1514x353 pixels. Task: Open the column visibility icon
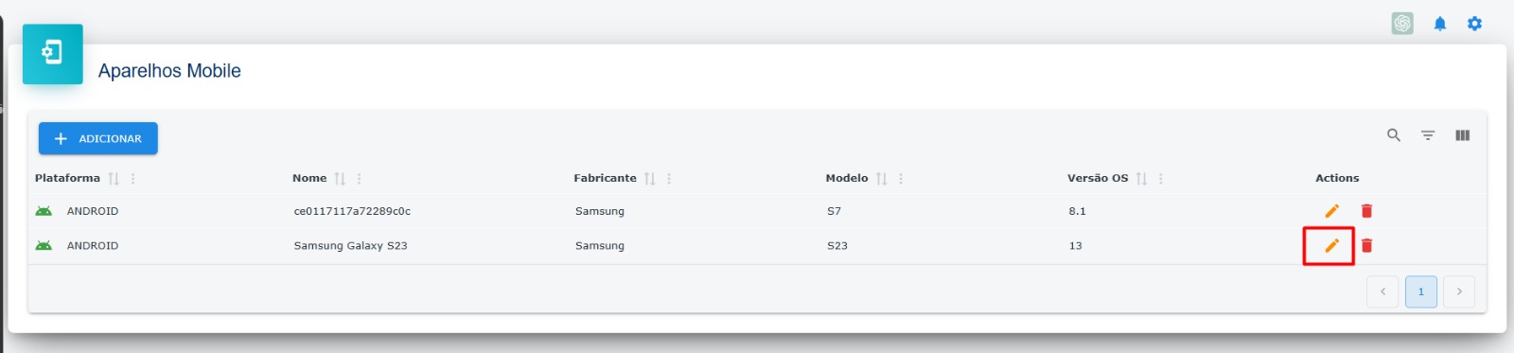coord(1462,135)
